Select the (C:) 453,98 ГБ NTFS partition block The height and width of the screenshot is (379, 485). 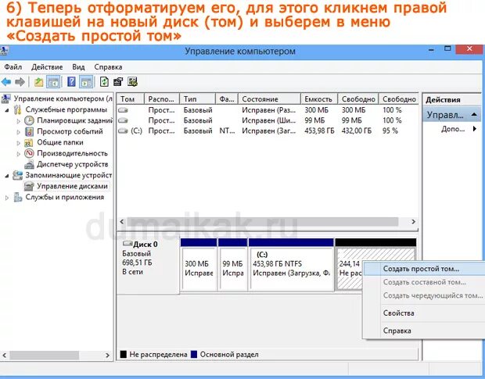pyautogui.click(x=291, y=264)
